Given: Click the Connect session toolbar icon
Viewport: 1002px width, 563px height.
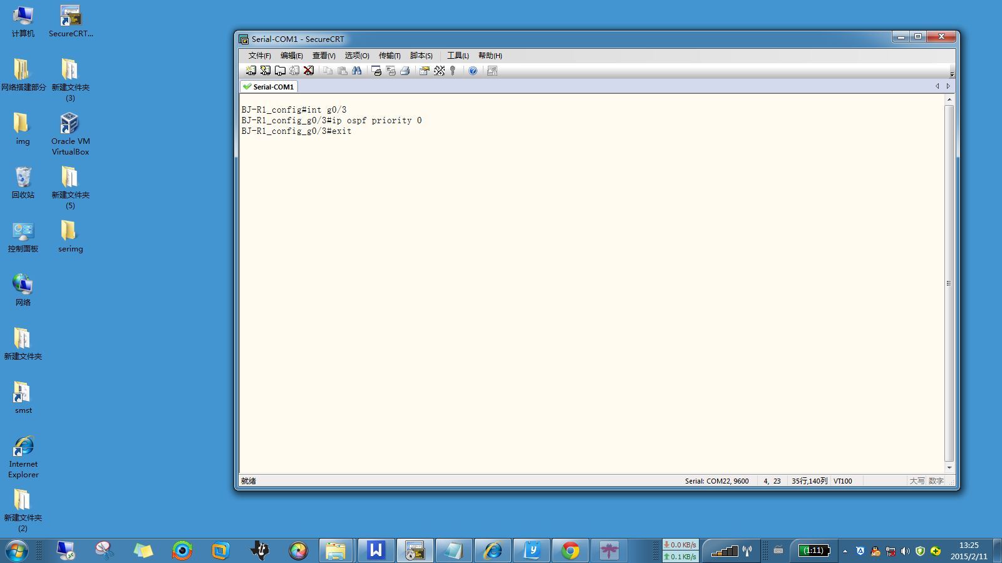Looking at the screenshot, I should click(x=251, y=71).
